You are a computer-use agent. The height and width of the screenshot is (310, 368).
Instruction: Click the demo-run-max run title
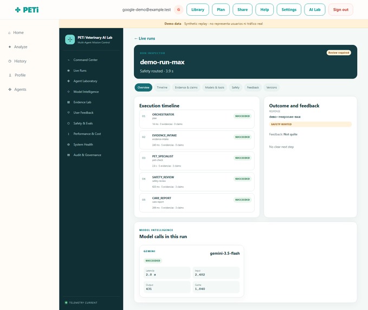pyautogui.click(x=162, y=62)
